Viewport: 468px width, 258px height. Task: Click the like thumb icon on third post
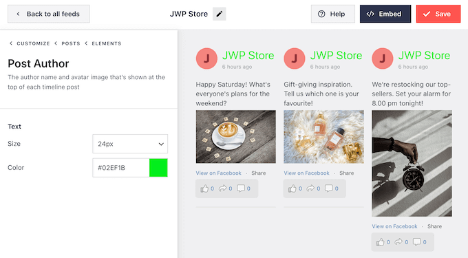[380, 242]
